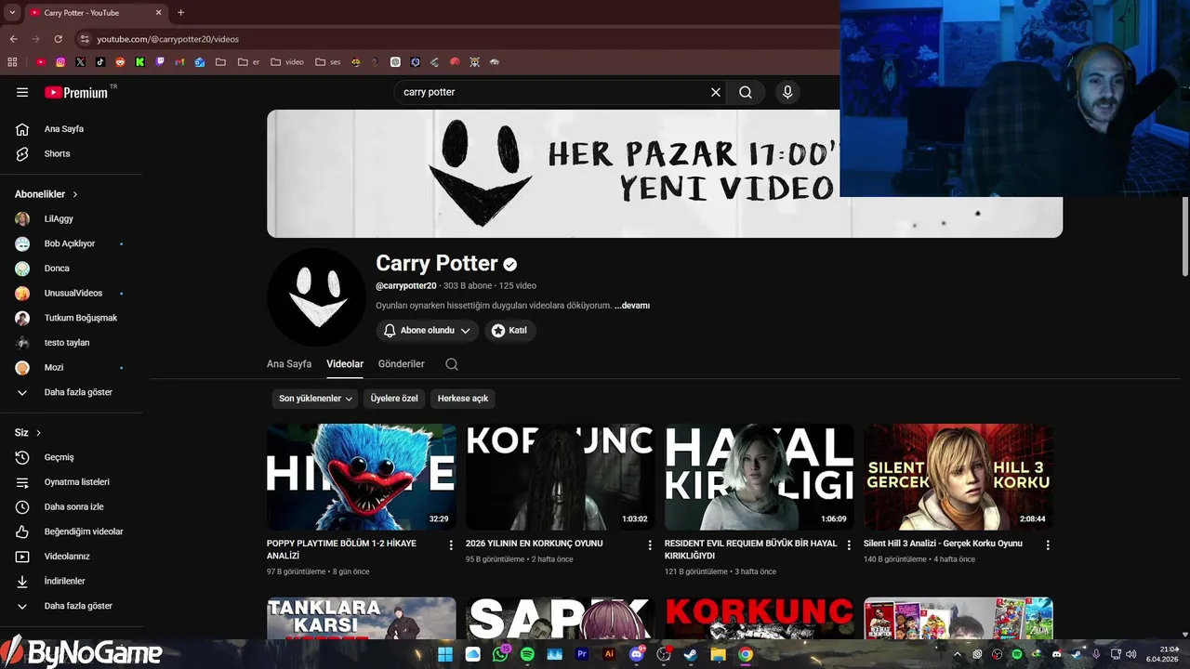Open a new browser tab
Image resolution: width=1190 pixels, height=669 pixels.
click(180, 13)
